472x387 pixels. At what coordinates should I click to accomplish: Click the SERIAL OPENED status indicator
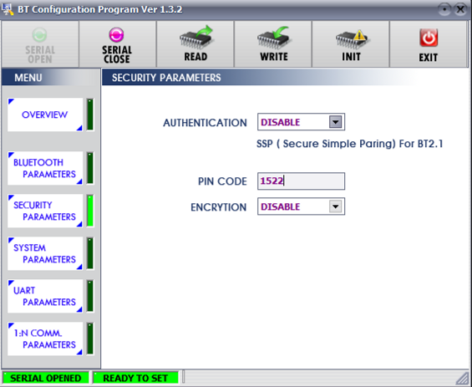click(x=46, y=378)
